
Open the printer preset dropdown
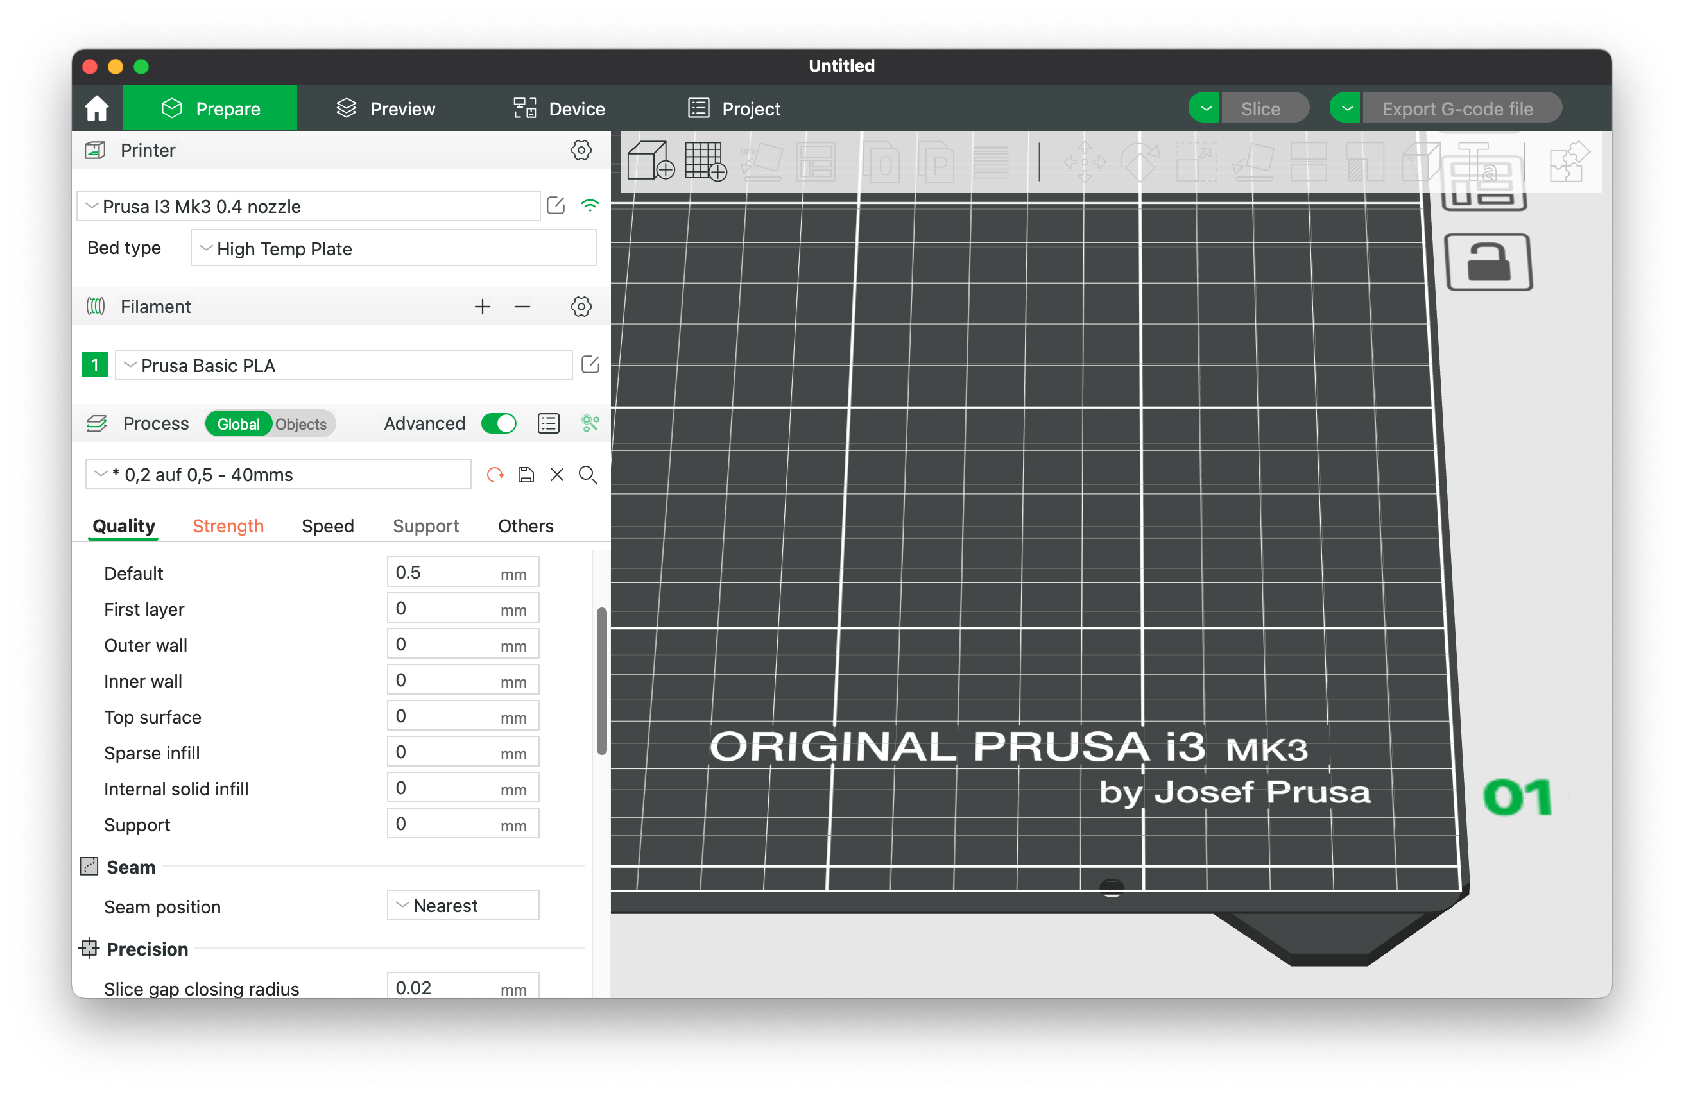tap(309, 206)
